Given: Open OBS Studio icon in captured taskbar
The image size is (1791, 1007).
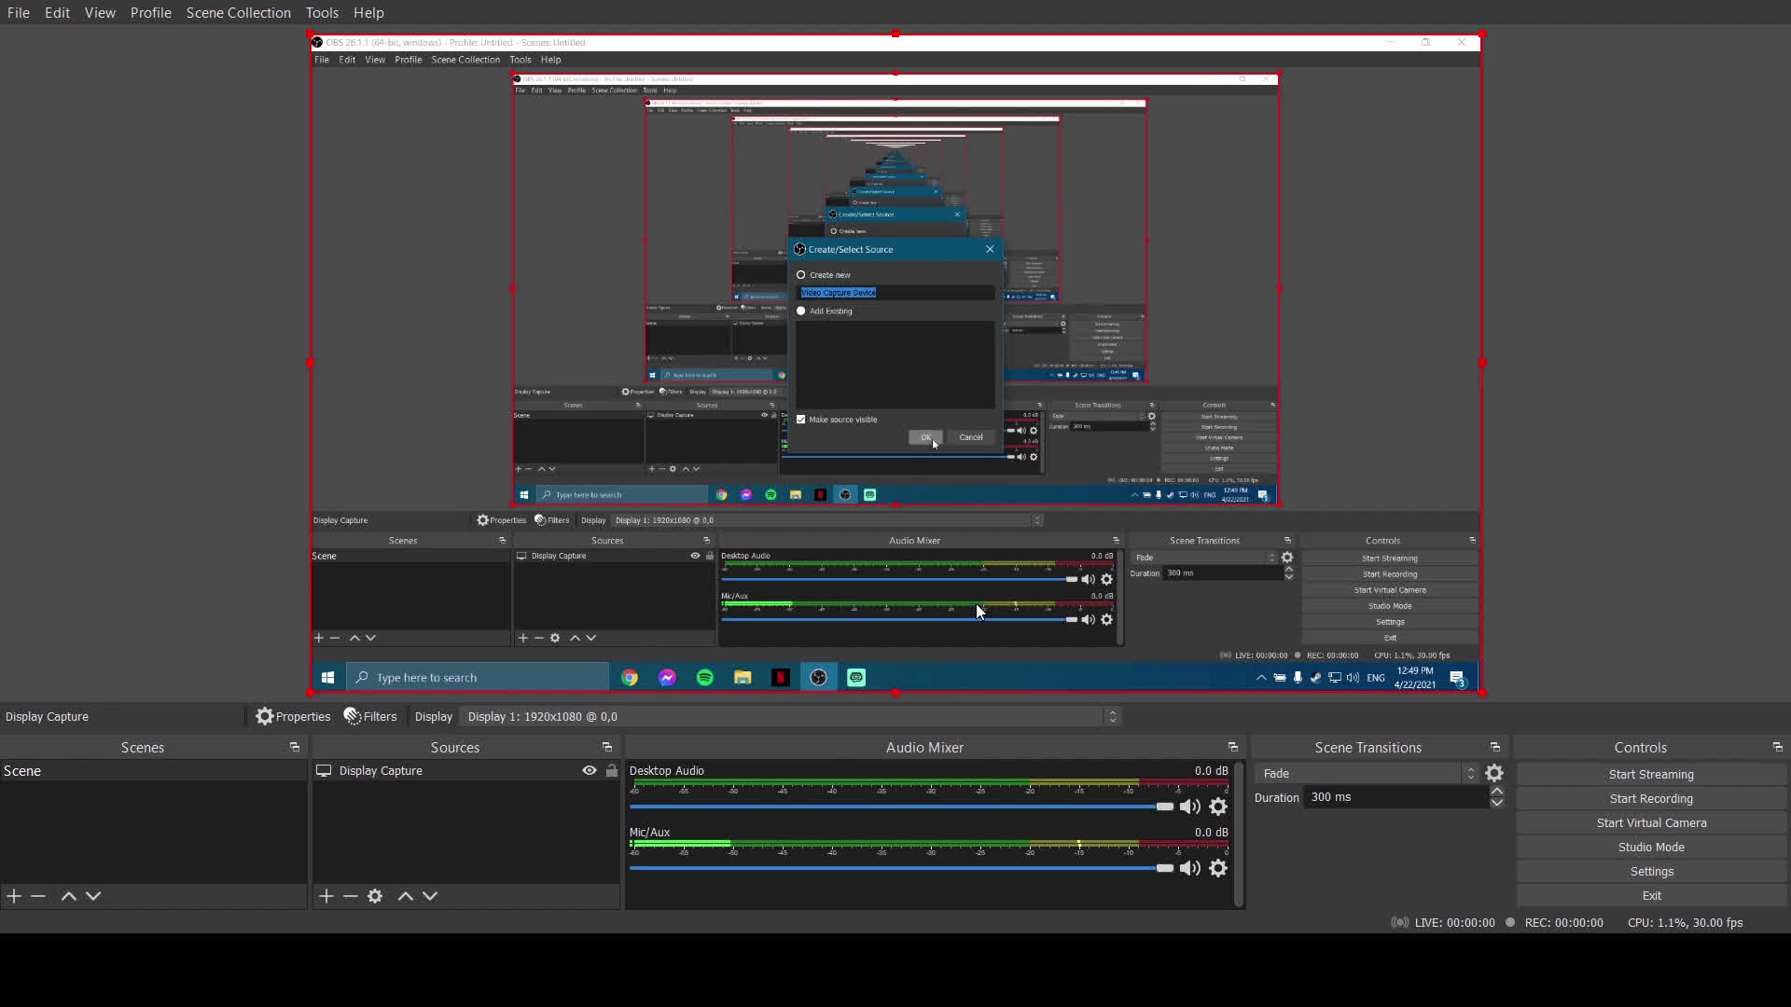Looking at the screenshot, I should (818, 678).
